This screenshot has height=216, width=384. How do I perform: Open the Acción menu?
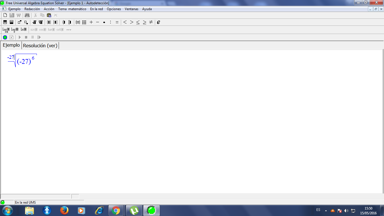49,9
